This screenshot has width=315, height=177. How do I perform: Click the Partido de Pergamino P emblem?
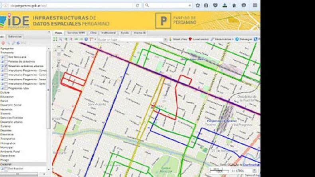(163, 20)
